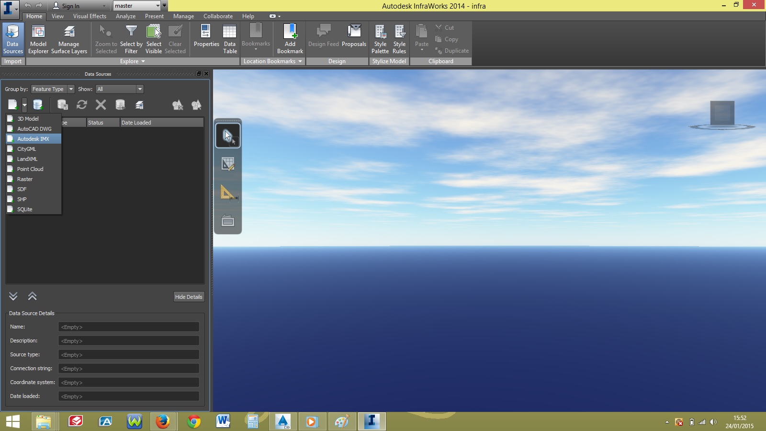Undock the Data Sources panel
This screenshot has width=766, height=431.
pyautogui.click(x=199, y=74)
